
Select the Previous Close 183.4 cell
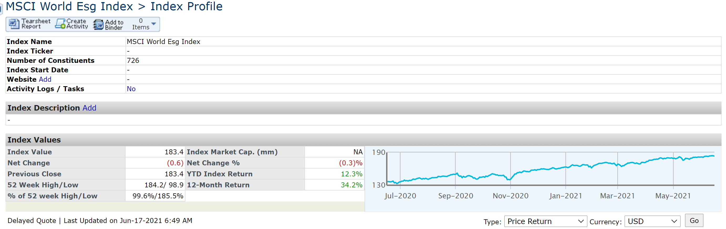point(155,174)
